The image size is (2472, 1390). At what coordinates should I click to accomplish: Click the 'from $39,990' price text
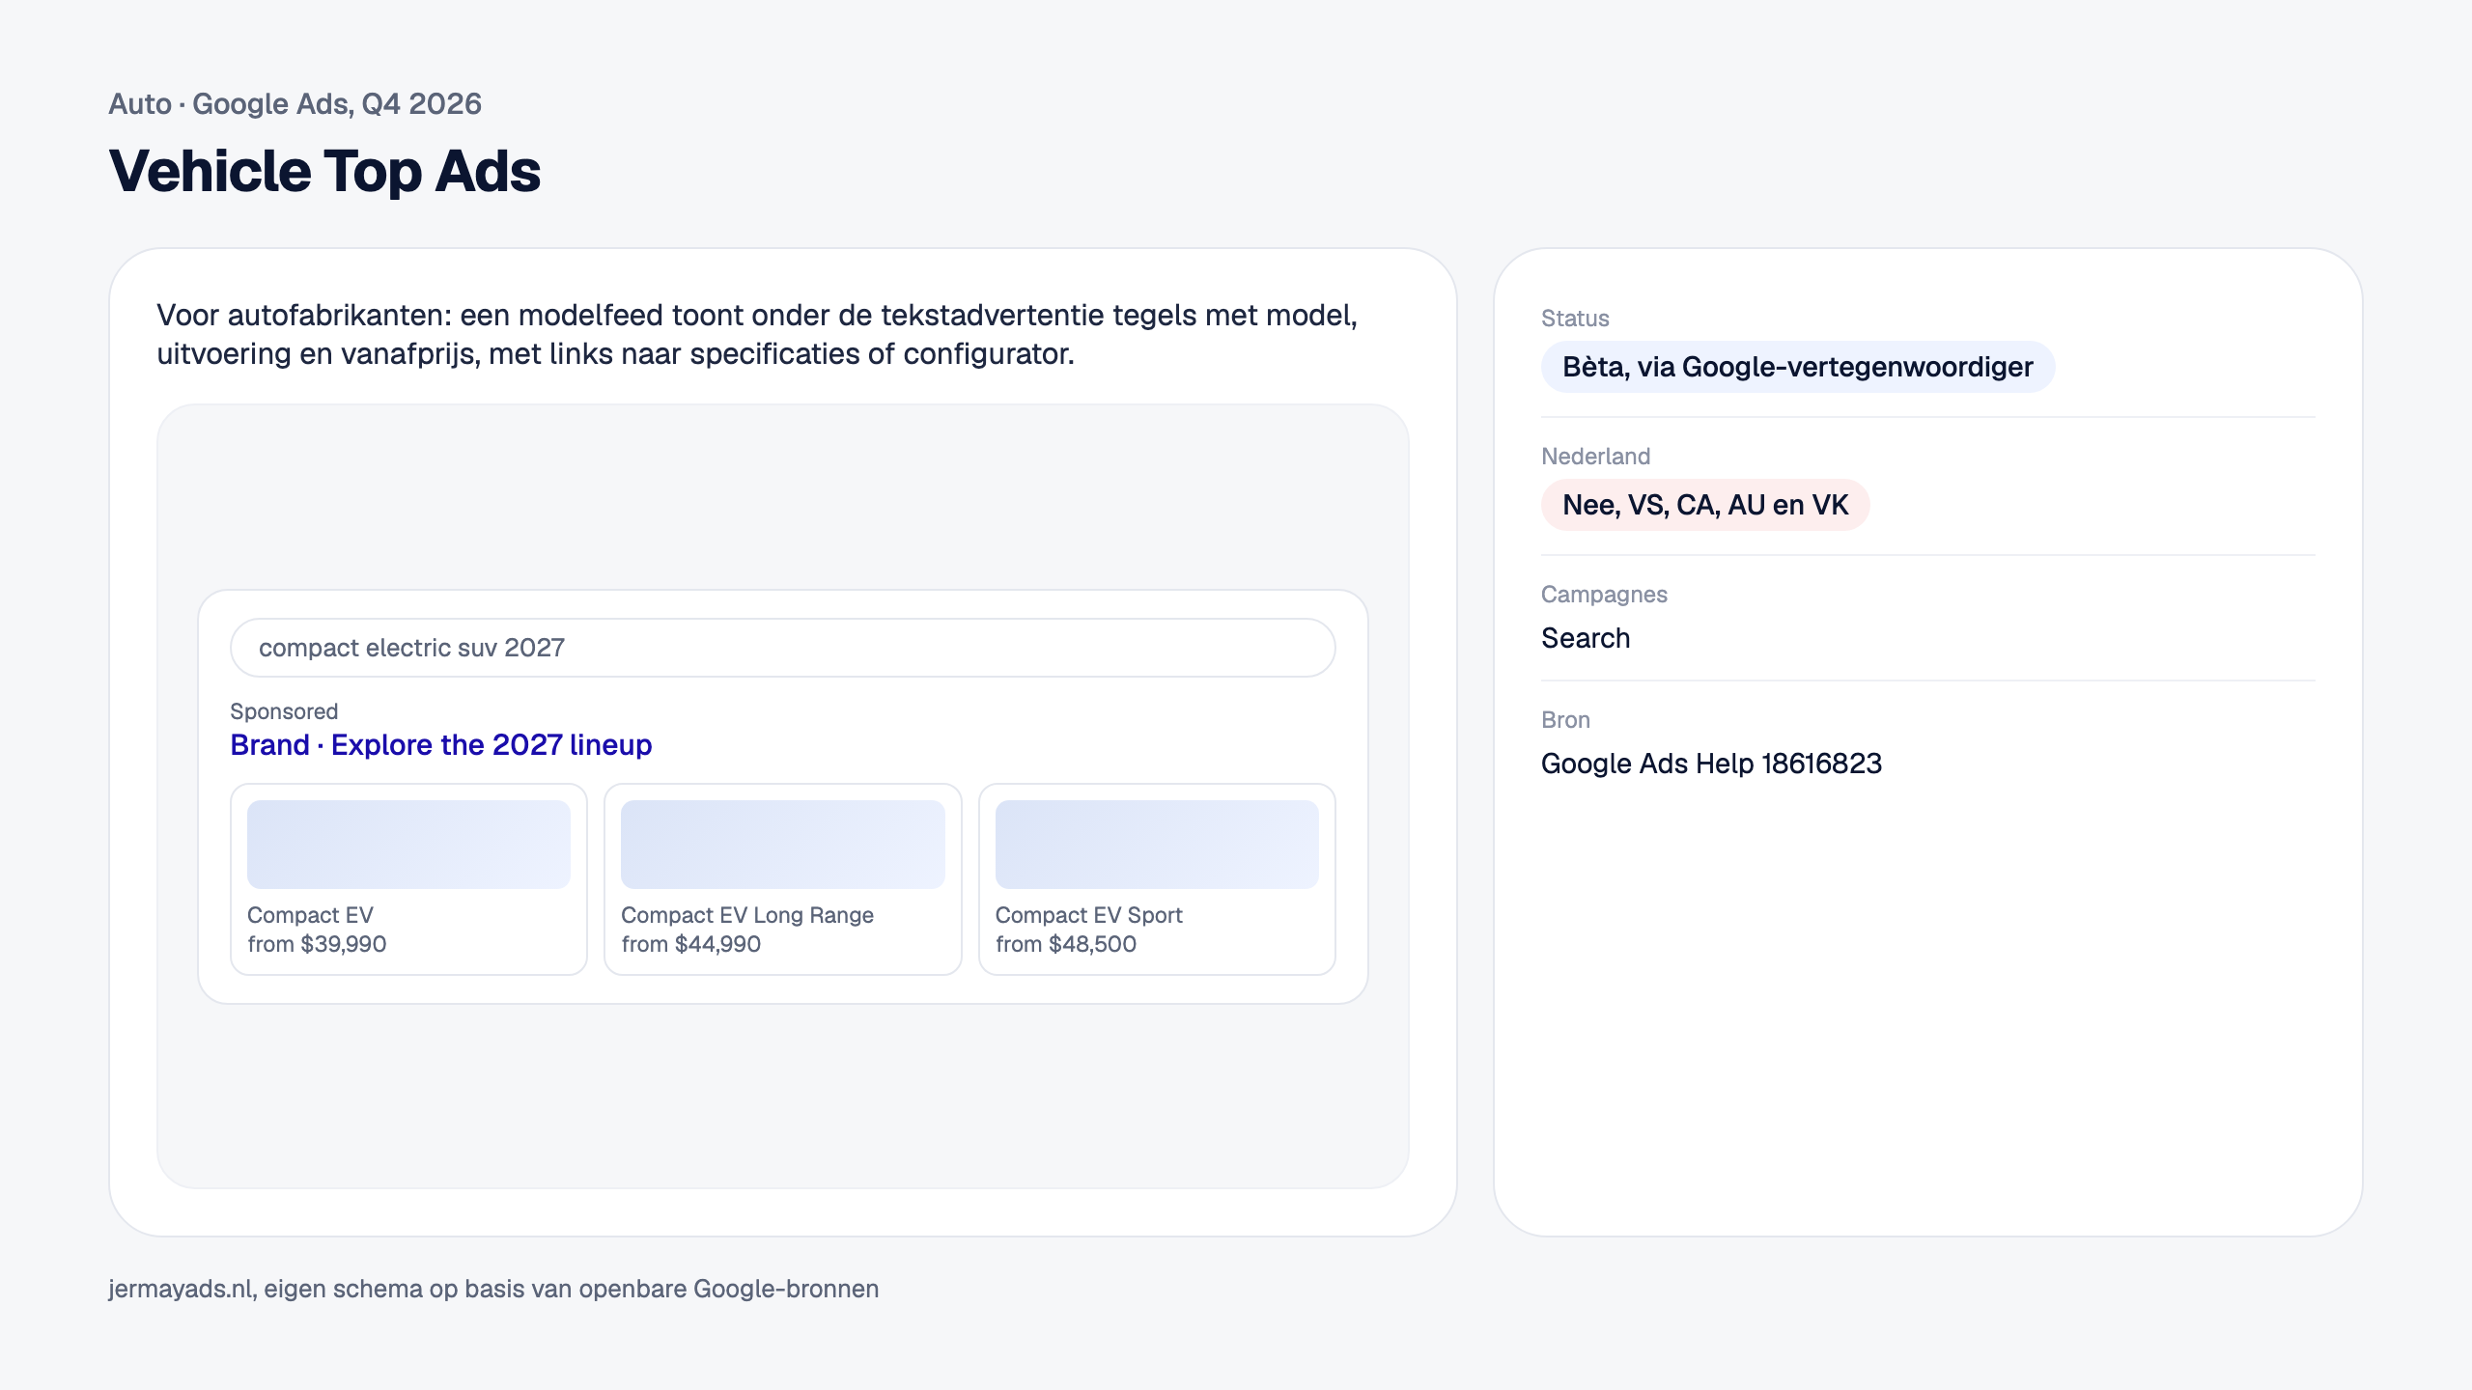(x=317, y=944)
